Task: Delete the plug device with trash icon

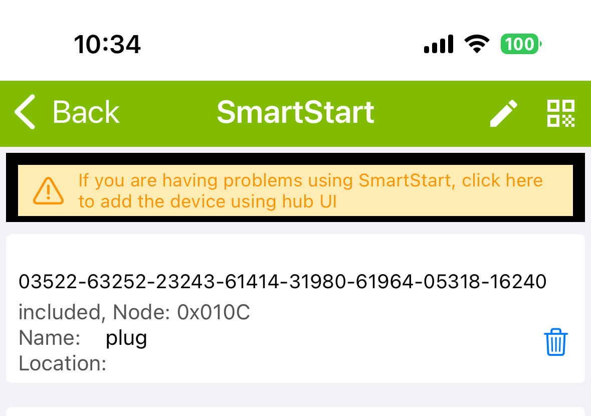Action: click(555, 343)
